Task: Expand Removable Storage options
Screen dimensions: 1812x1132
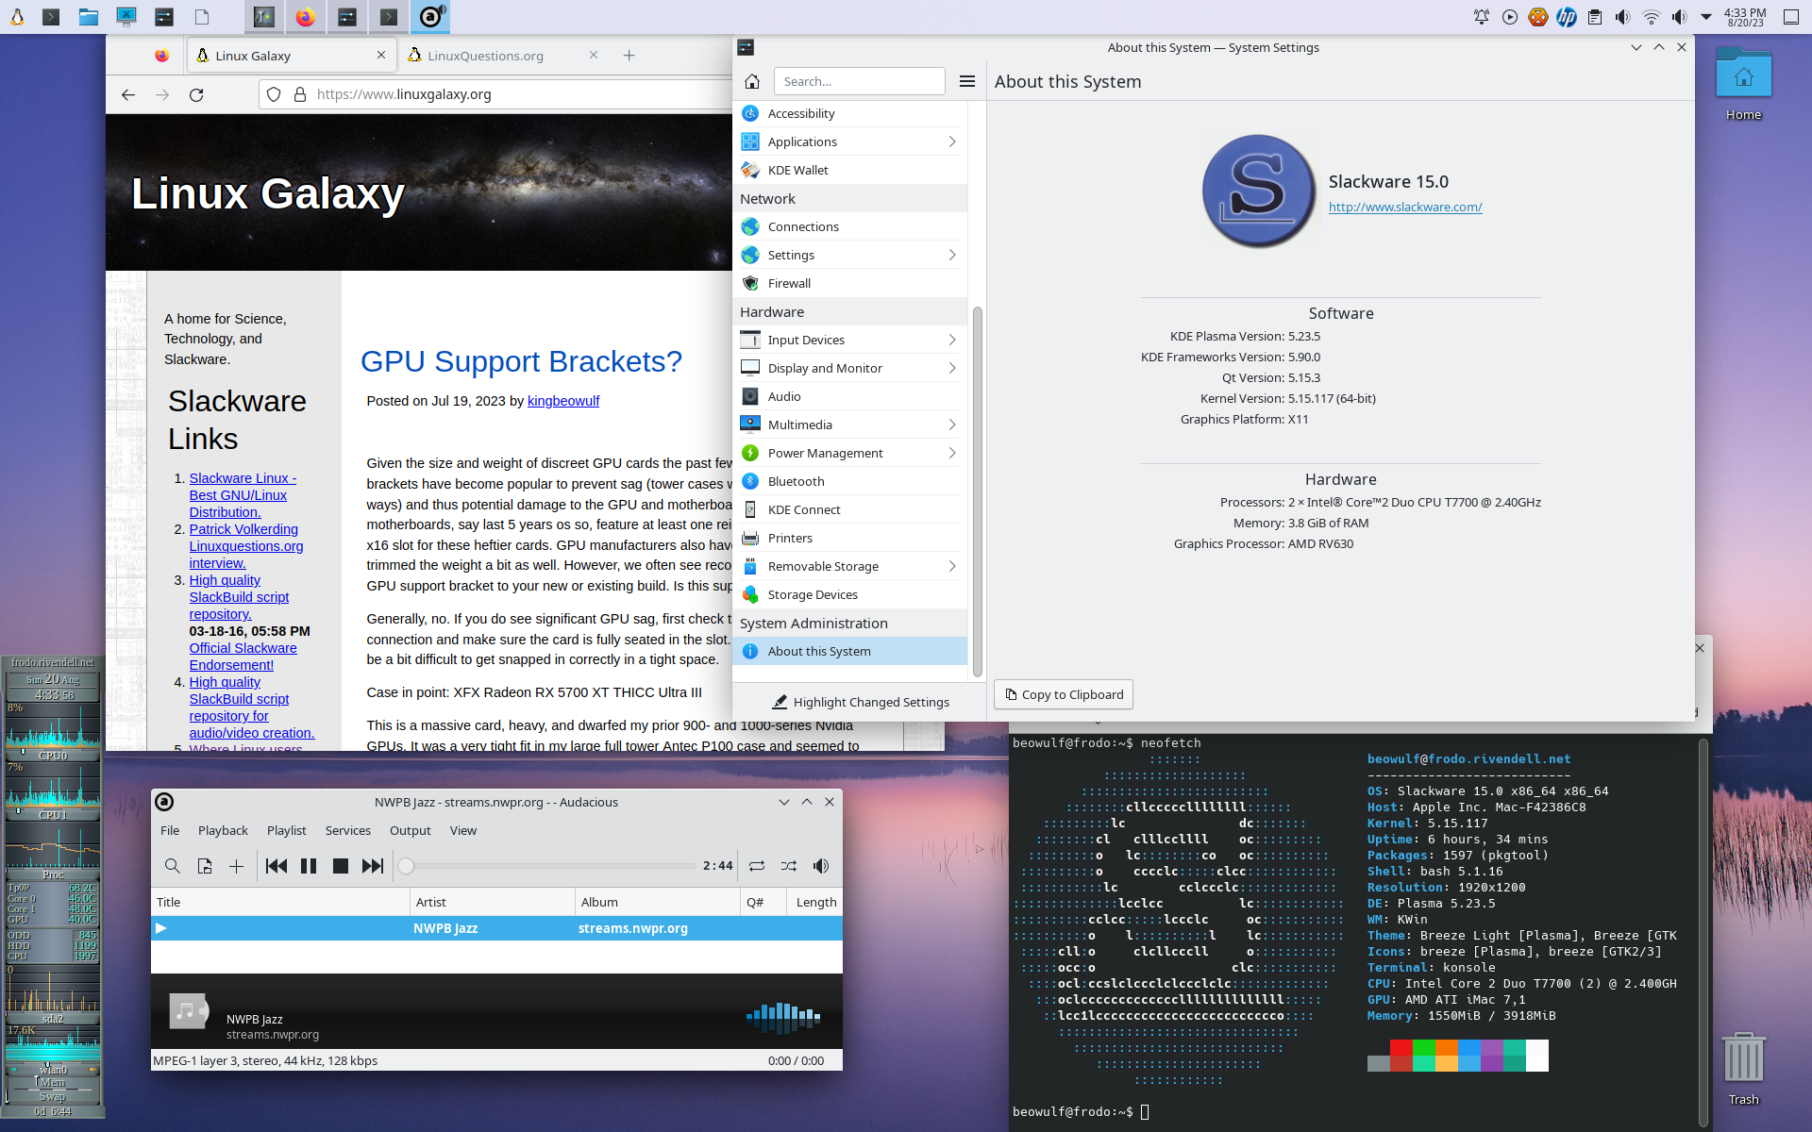Action: 823,566
